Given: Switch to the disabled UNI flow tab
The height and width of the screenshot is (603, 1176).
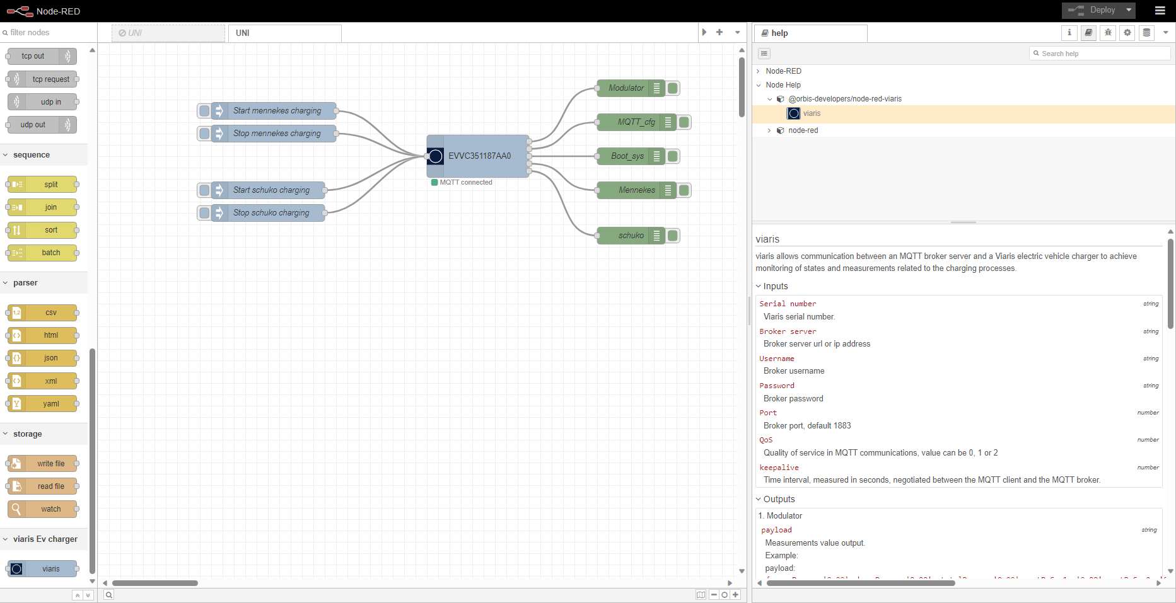Looking at the screenshot, I should 168,33.
